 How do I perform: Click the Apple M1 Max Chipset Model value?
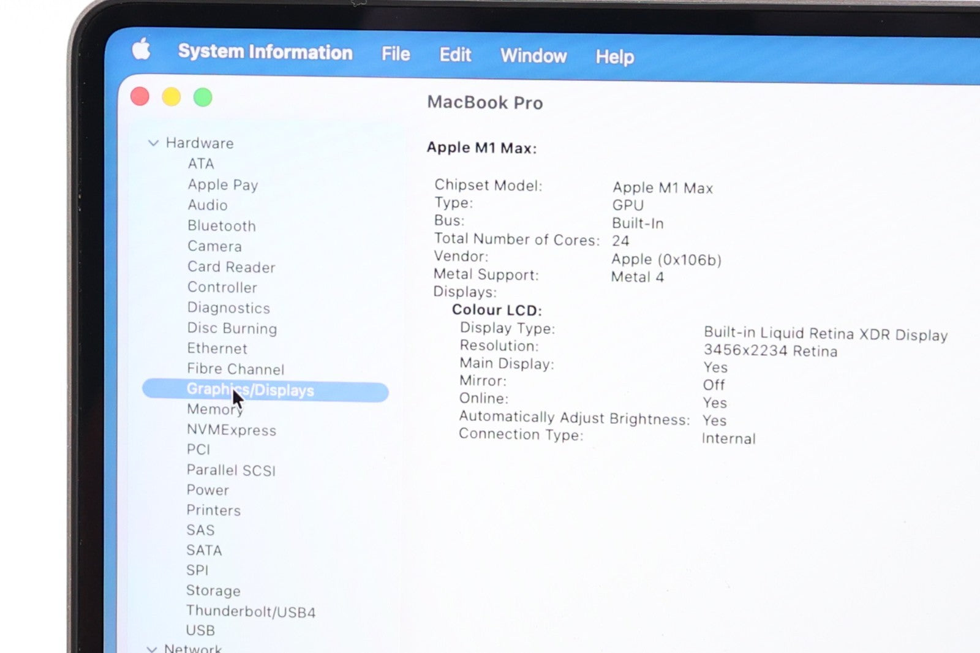(x=663, y=188)
